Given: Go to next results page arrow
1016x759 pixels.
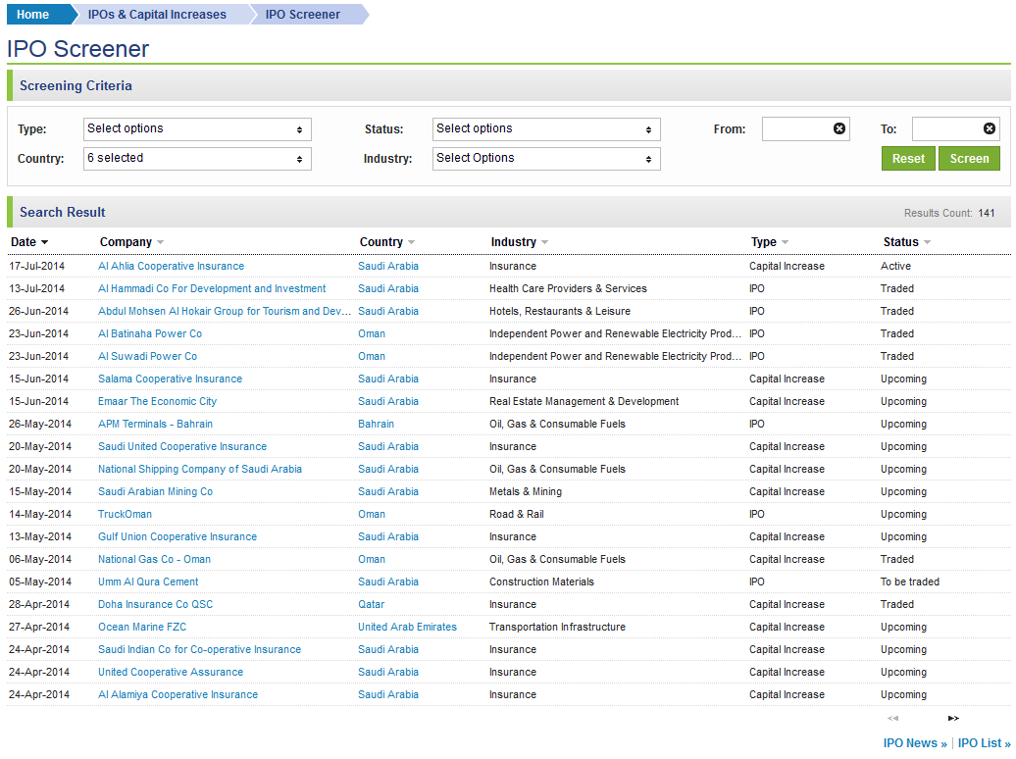Looking at the screenshot, I should click(953, 718).
